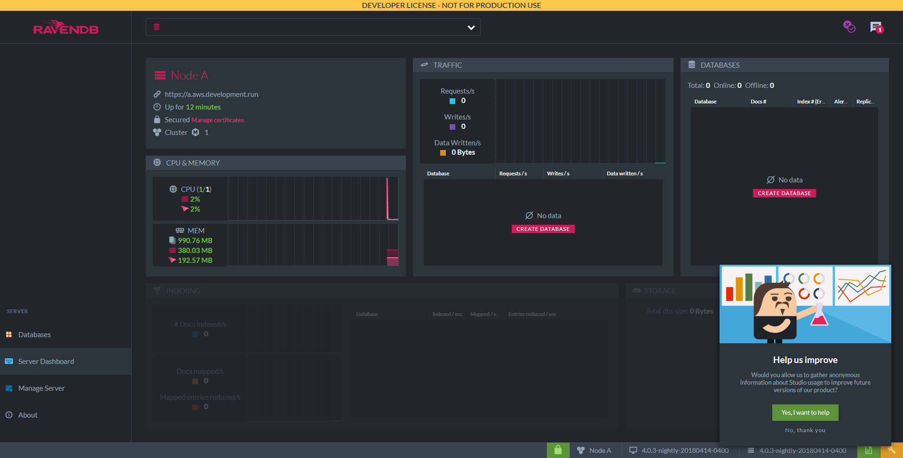Viewport: 903px width, 458px height.
Task: Click CREATE DATABASE in Databases panel
Action: pyautogui.click(x=784, y=193)
